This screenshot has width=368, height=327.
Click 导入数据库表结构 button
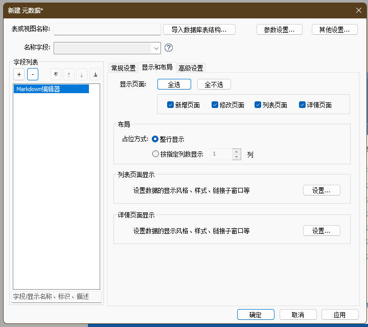pyautogui.click(x=199, y=30)
